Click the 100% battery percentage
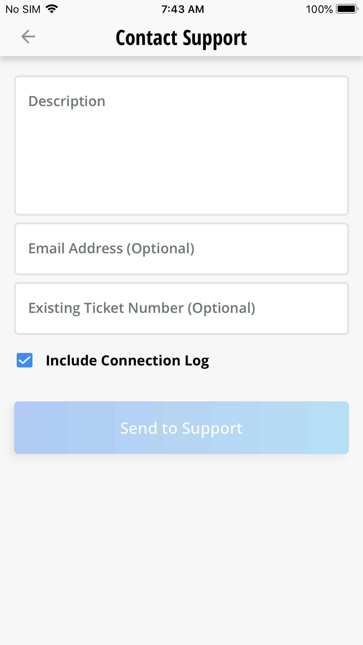Viewport: 363px width, 645px height. tap(319, 9)
